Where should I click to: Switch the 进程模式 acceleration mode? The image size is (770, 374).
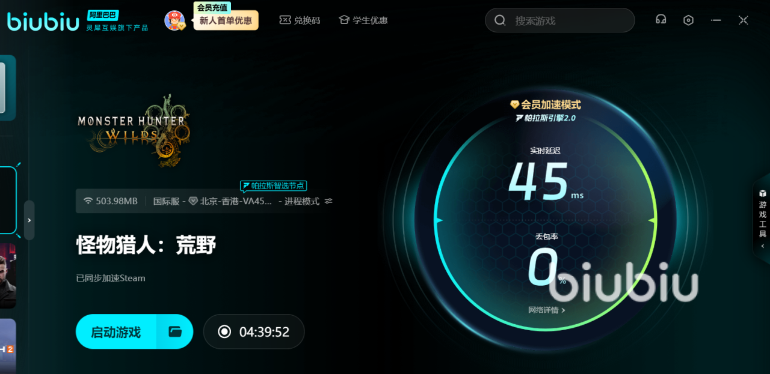click(302, 201)
